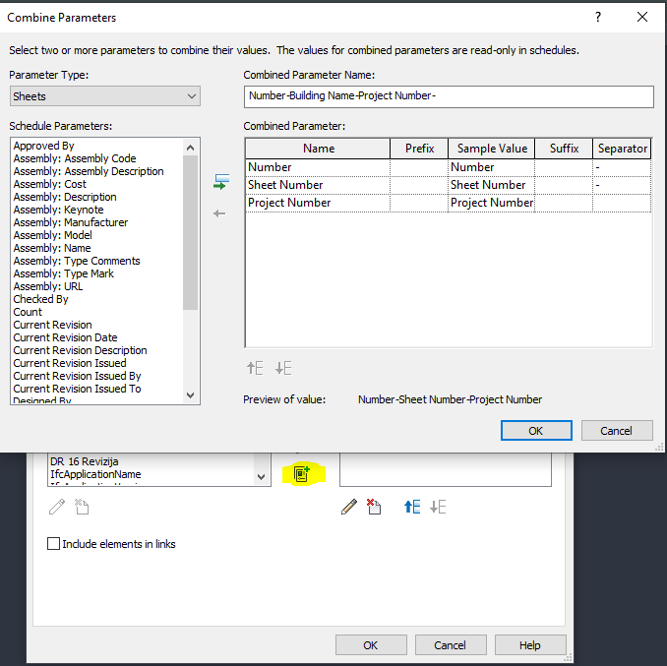Image resolution: width=667 pixels, height=666 pixels.
Task: Click the Suffix column header
Action: [x=564, y=149]
